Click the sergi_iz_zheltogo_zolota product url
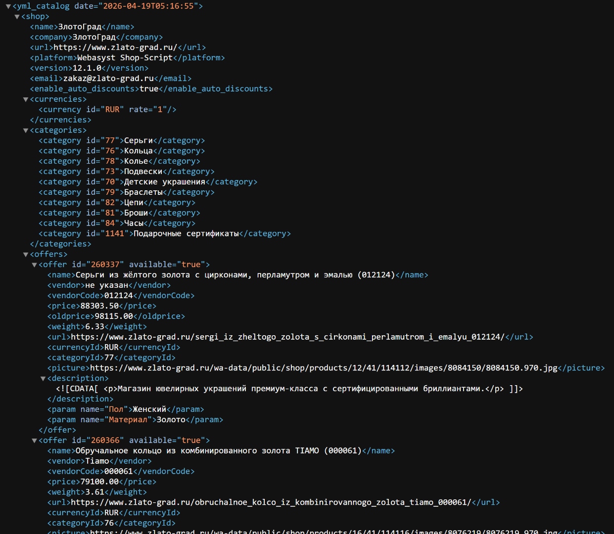Viewport: 614px width, 534px height. [x=287, y=338]
